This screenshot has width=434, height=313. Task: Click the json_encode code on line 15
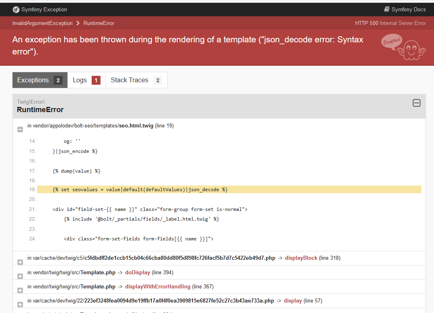click(75, 152)
